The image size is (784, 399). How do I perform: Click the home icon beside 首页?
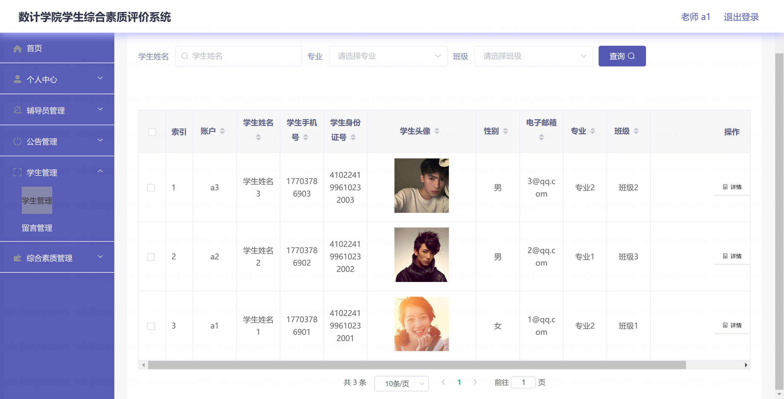click(17, 48)
